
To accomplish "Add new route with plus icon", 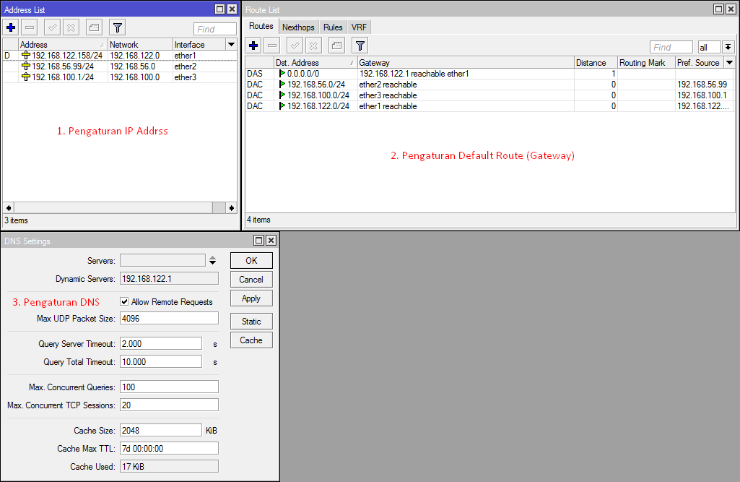I will pos(253,46).
